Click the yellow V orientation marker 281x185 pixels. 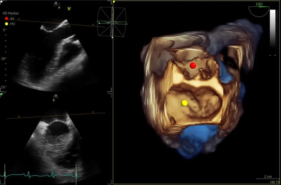coord(69,9)
